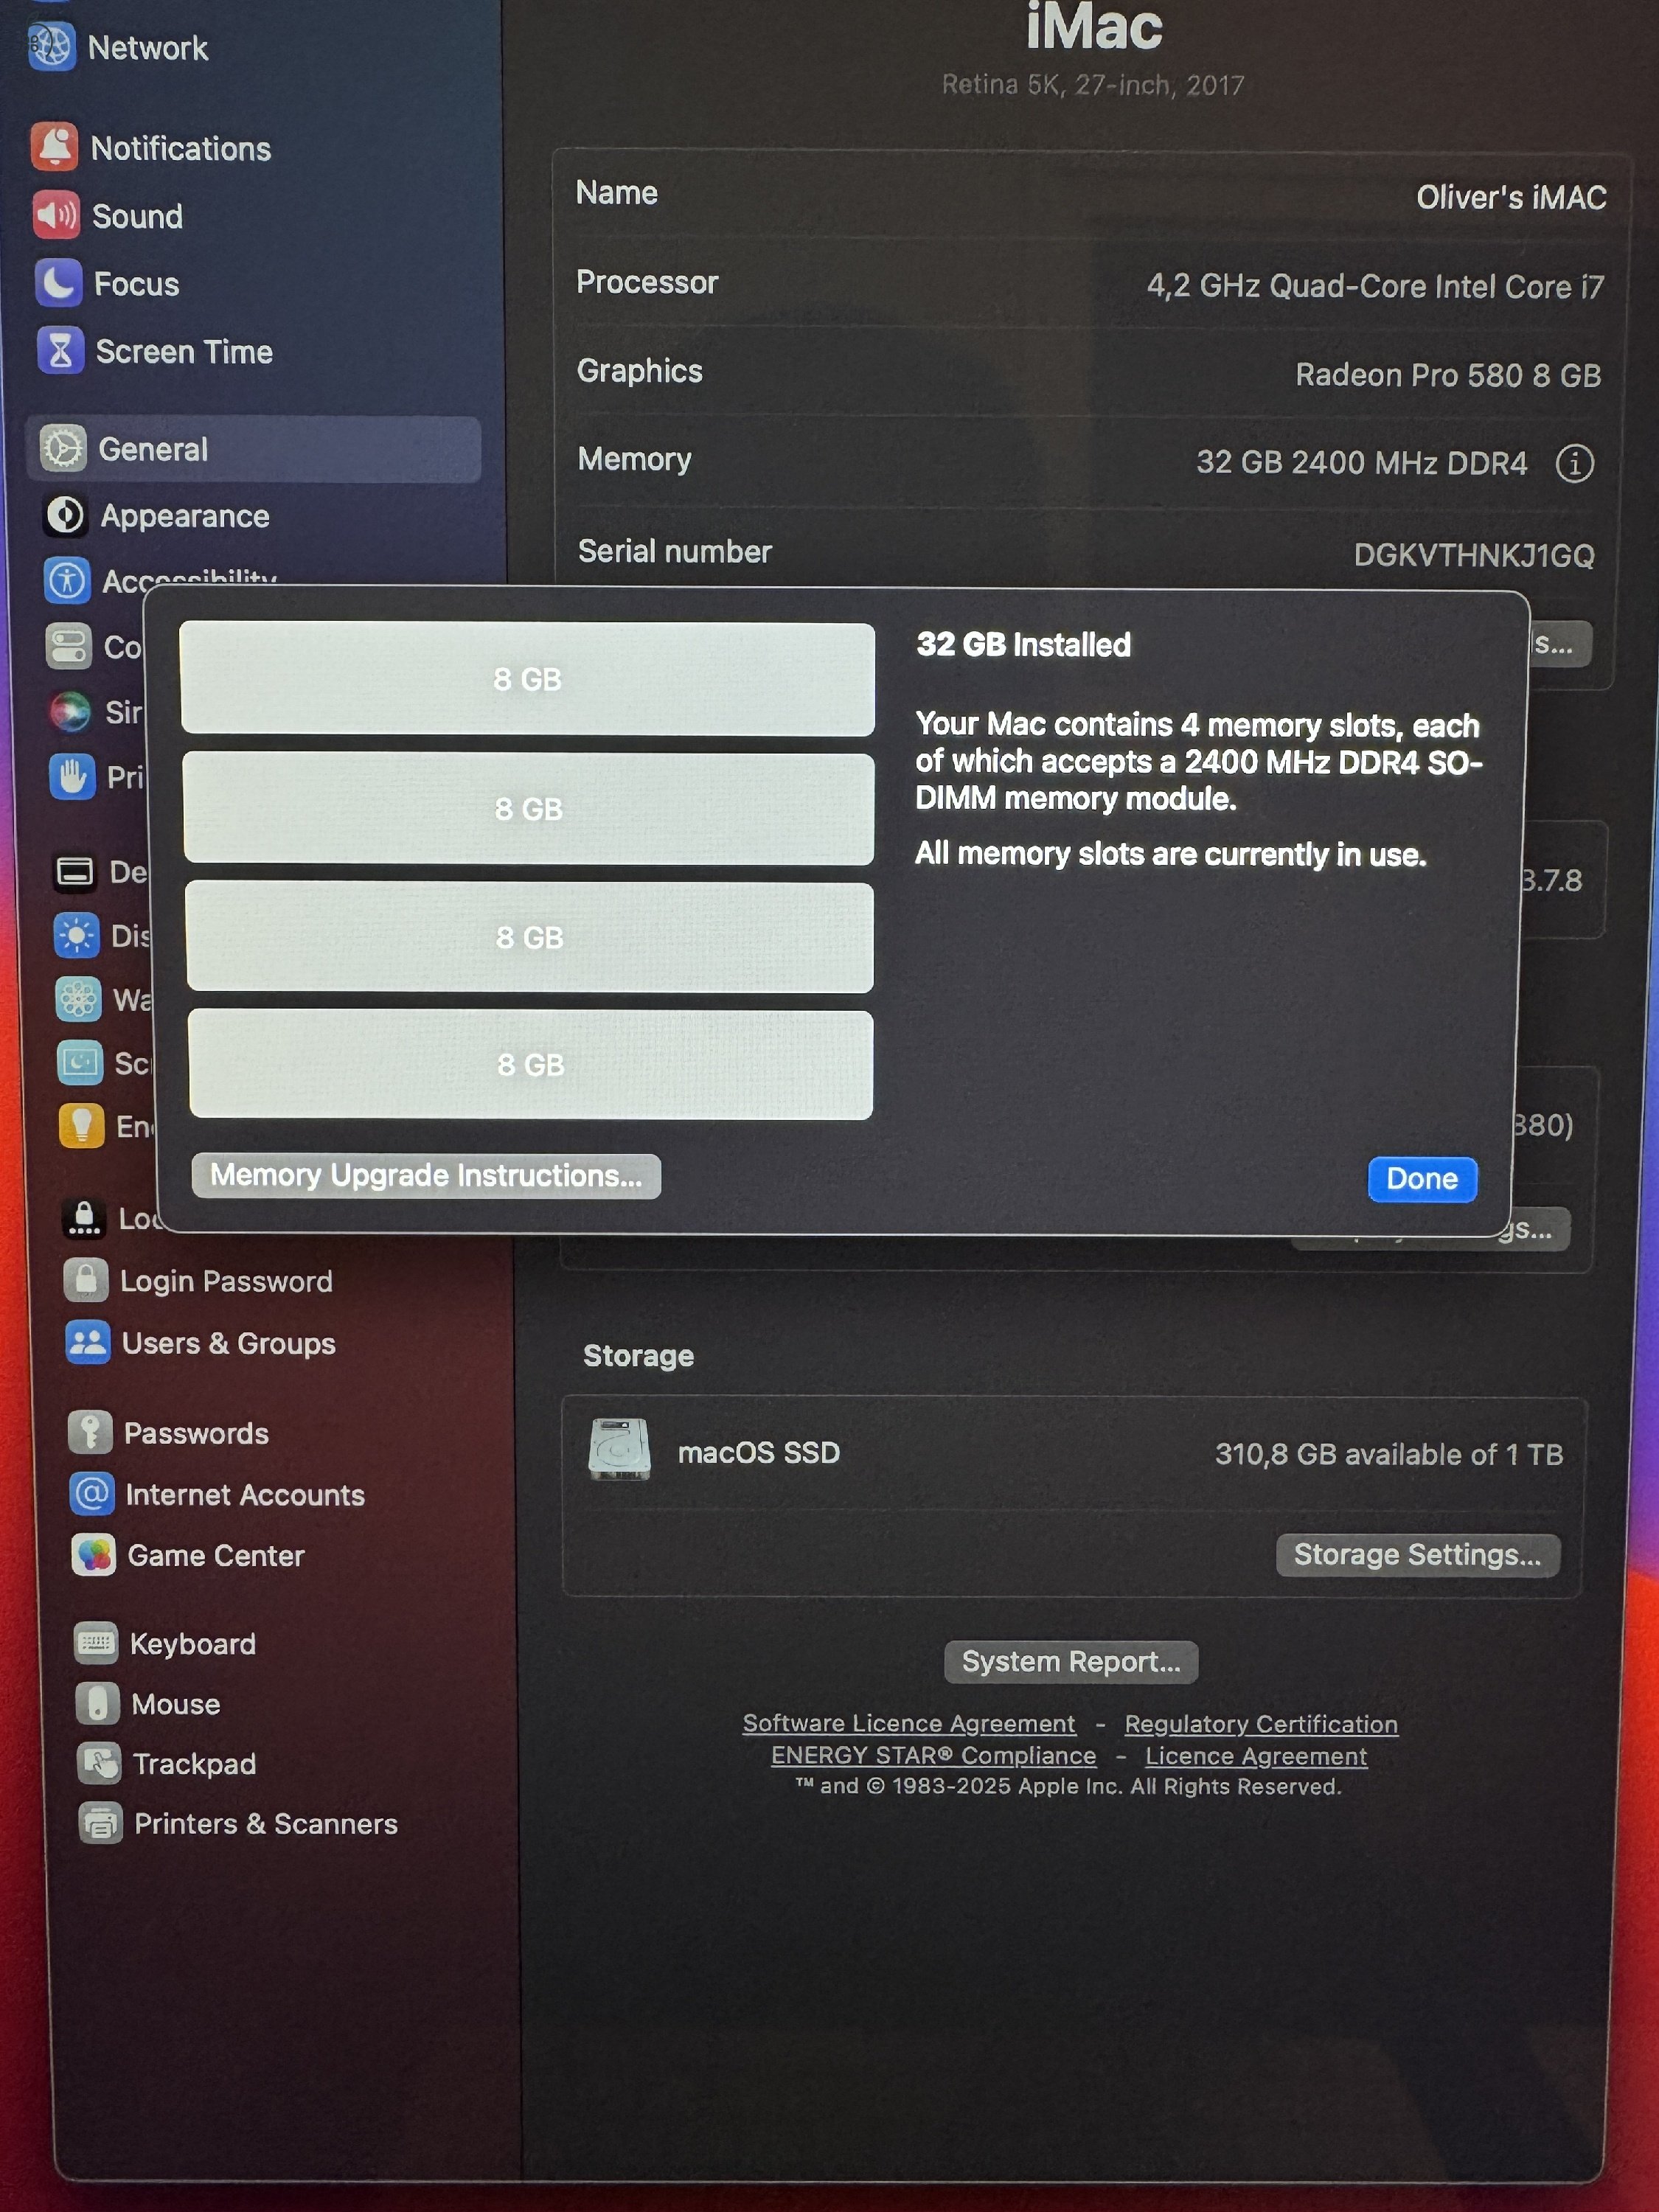Select the General gear icon
The height and width of the screenshot is (2212, 1659).
(x=63, y=448)
